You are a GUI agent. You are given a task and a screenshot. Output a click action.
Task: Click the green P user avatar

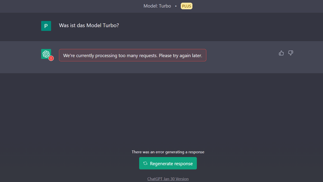click(46, 26)
